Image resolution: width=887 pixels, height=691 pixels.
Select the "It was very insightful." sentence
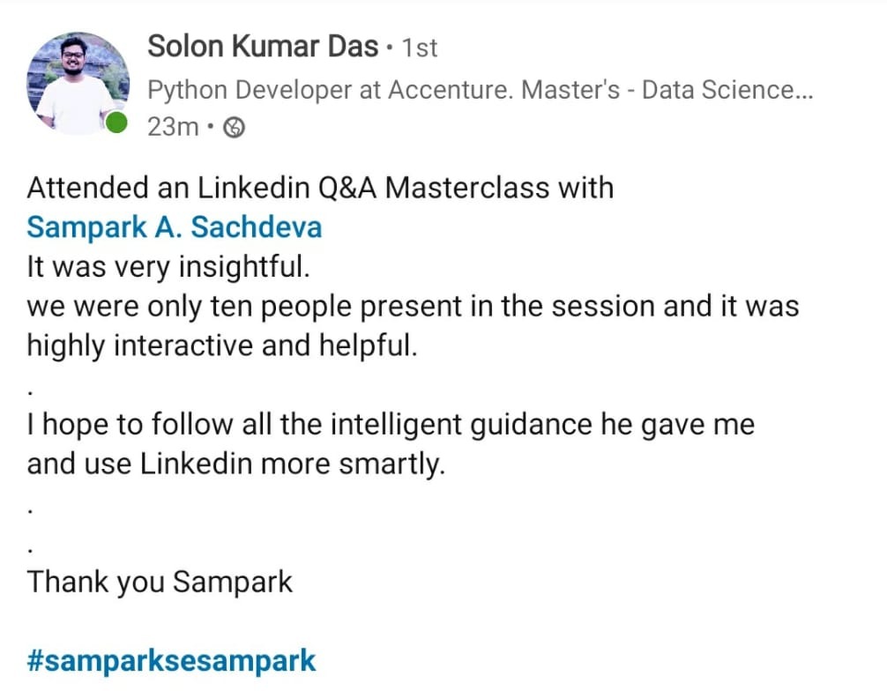point(168,266)
